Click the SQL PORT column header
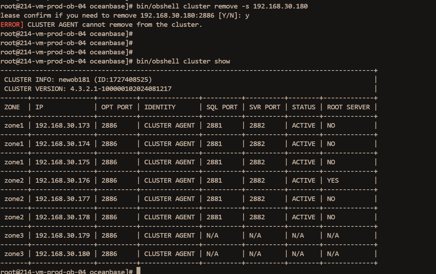 (222, 107)
